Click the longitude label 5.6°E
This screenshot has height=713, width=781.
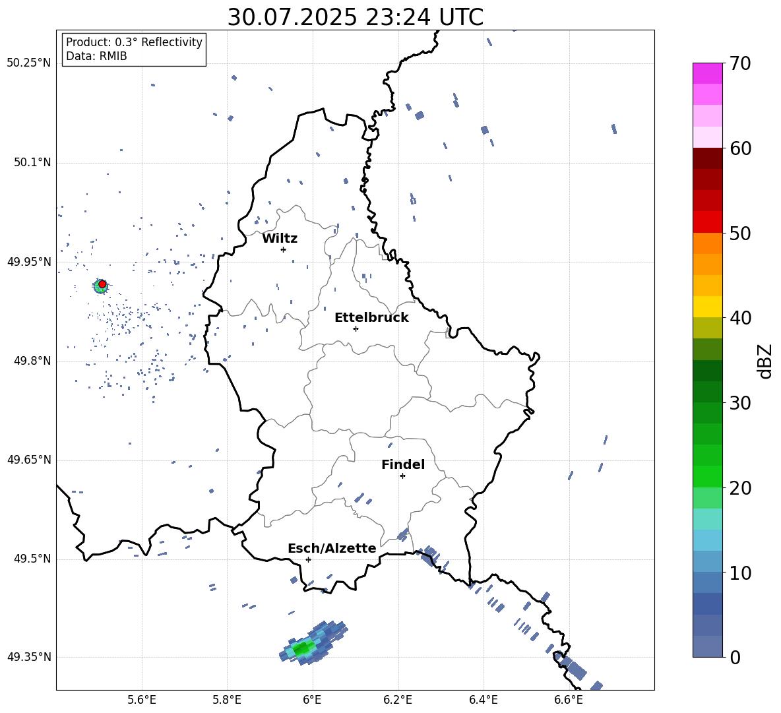[x=142, y=700]
